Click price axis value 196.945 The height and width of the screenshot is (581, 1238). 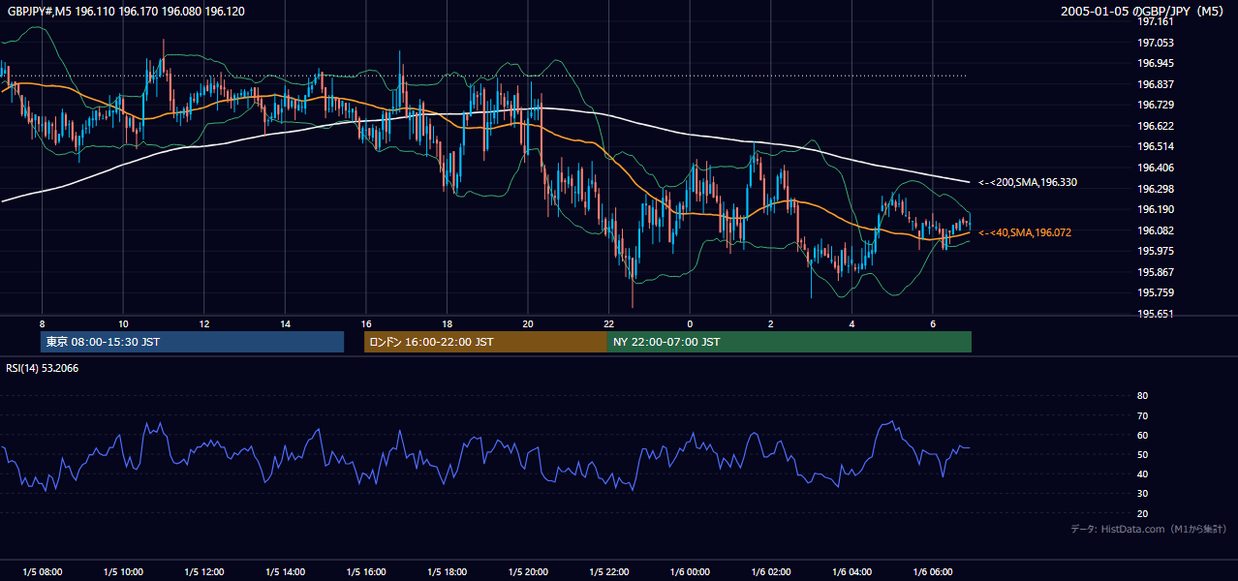[x=1155, y=63]
